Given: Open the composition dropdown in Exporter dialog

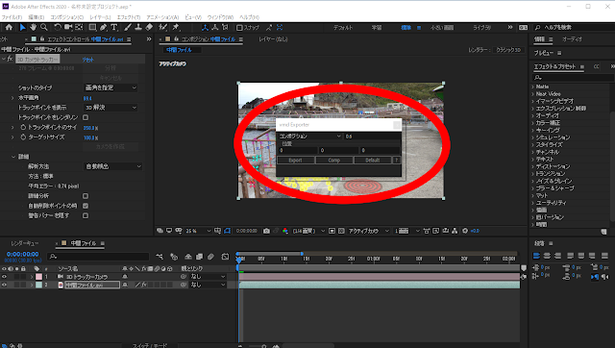Looking at the screenshot, I should click(x=309, y=137).
